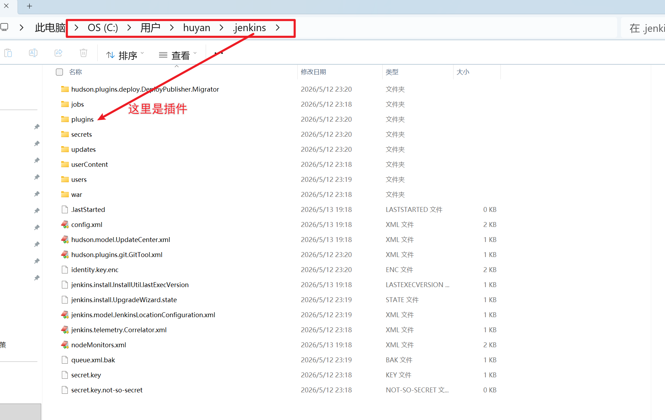Select the nodeMonitors.xml file icon
This screenshot has height=420, width=665.
point(65,345)
